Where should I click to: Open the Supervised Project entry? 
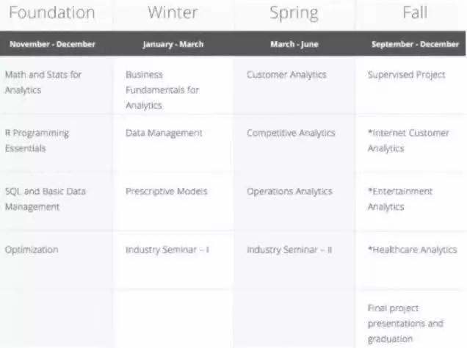click(x=406, y=75)
